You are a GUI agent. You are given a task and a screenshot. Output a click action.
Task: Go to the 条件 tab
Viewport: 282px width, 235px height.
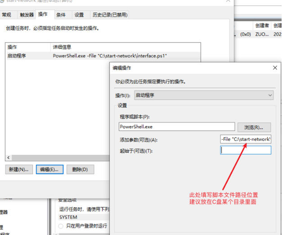pos(61,15)
